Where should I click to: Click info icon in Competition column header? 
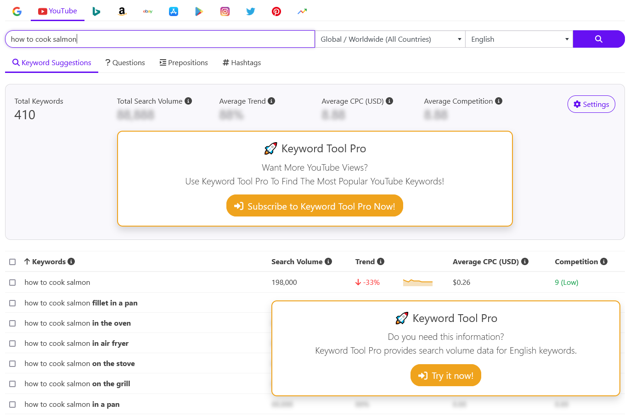click(x=604, y=261)
